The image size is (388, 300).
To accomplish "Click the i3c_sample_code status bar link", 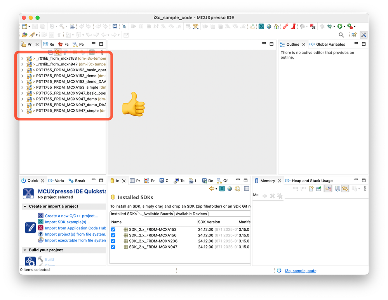I will [x=301, y=271].
